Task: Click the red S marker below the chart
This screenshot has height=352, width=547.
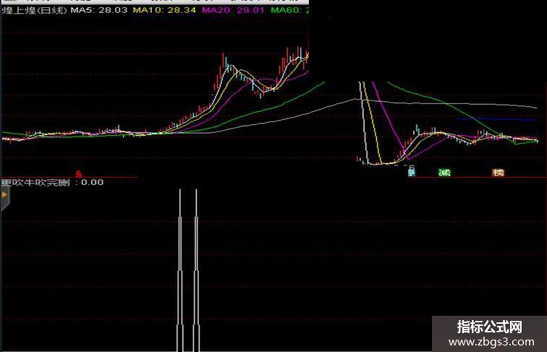Action: (79, 173)
